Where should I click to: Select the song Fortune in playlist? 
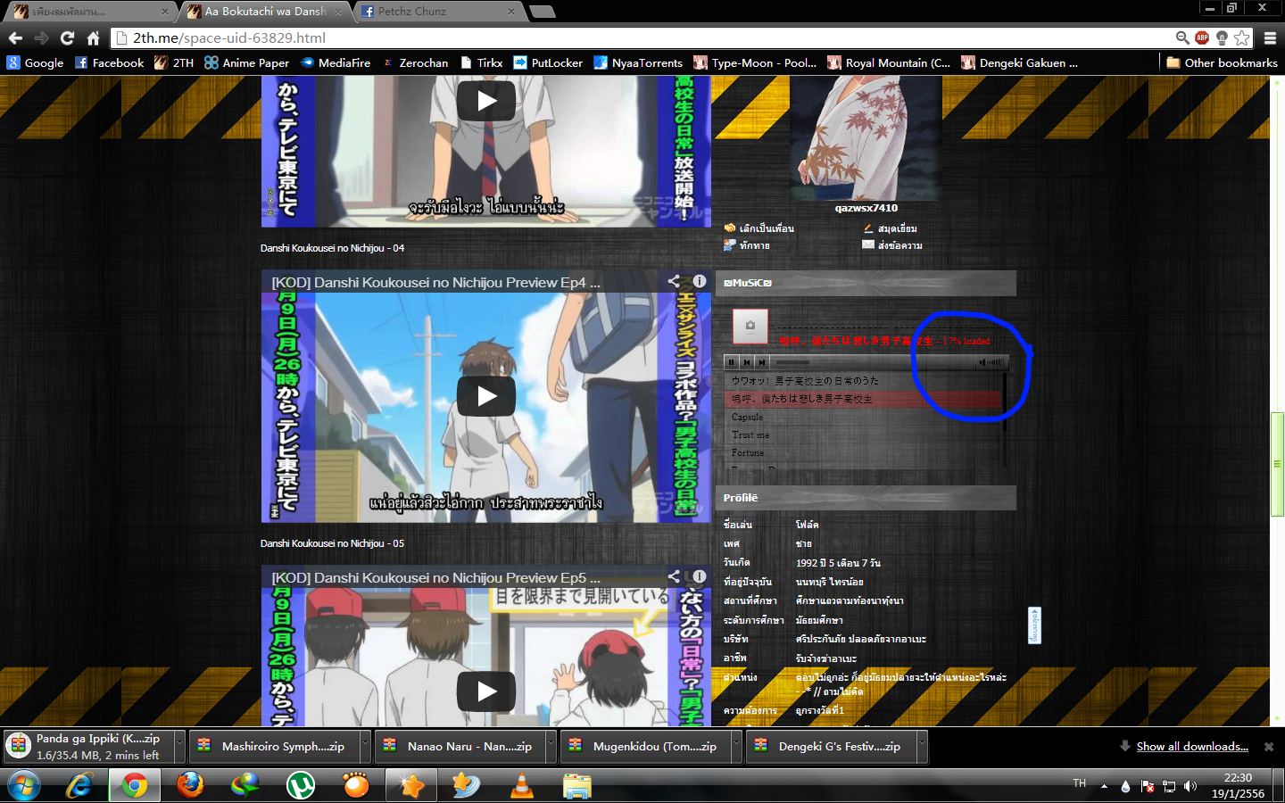(x=863, y=452)
